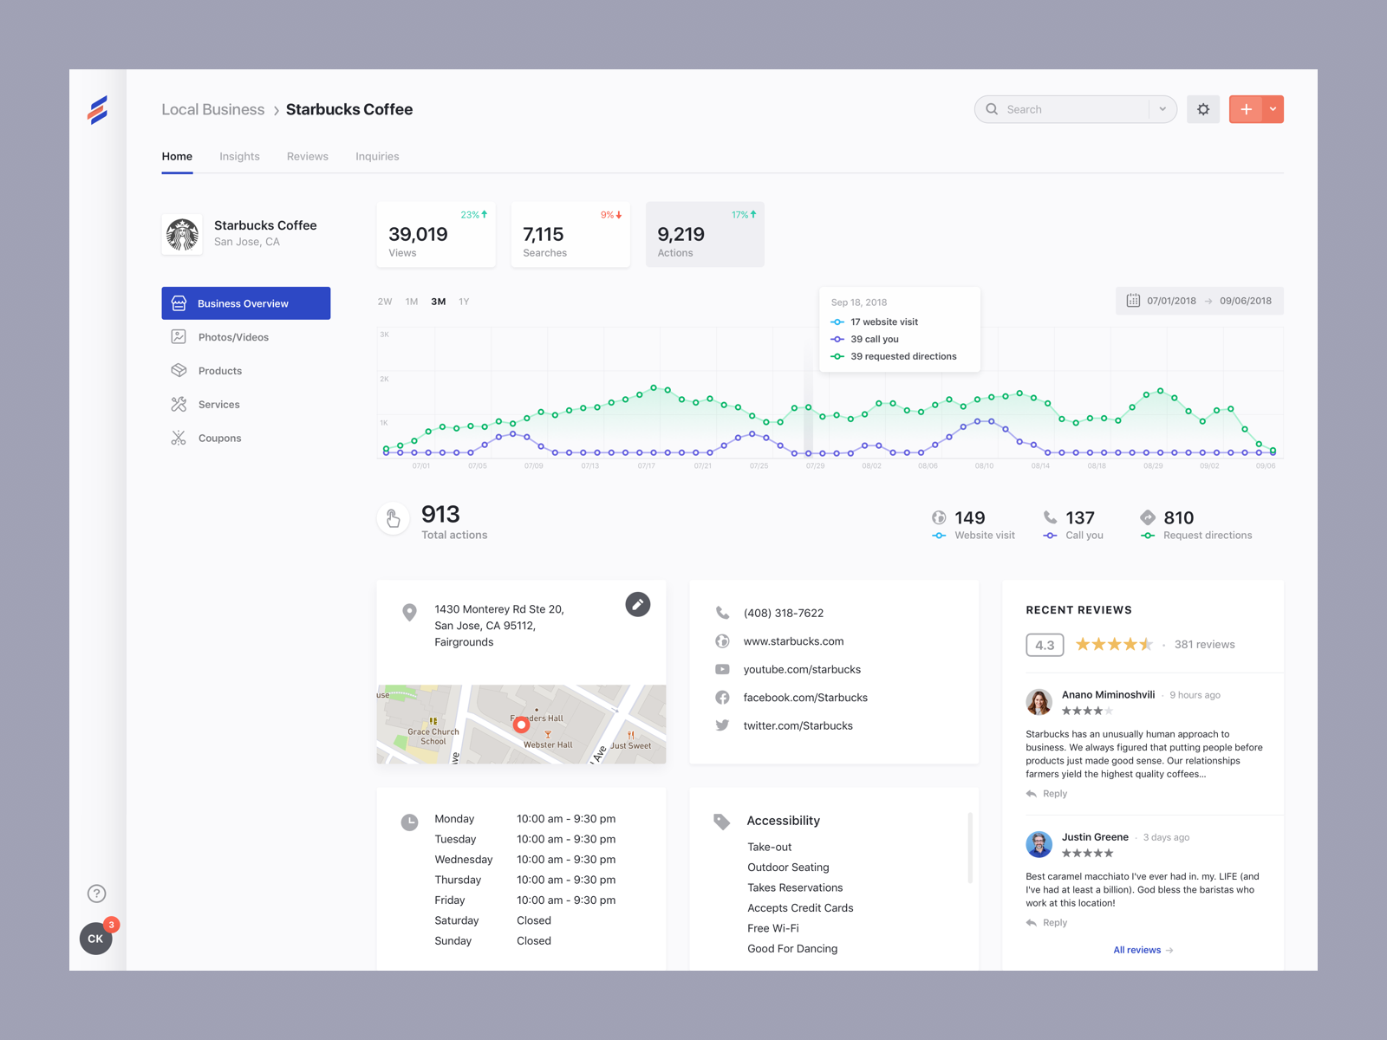This screenshot has width=1387, height=1040.
Task: Open Anano Miminoshvili's profile picture
Action: [1039, 702]
